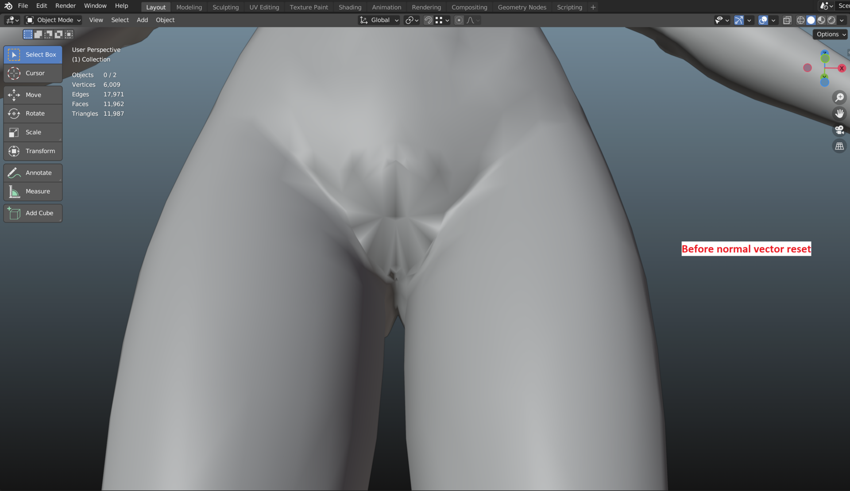Activate the Cursor tool

tap(33, 73)
